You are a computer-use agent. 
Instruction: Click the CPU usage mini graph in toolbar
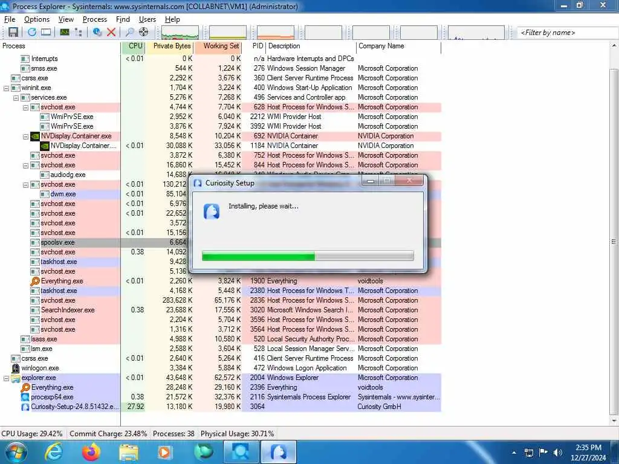[180, 33]
